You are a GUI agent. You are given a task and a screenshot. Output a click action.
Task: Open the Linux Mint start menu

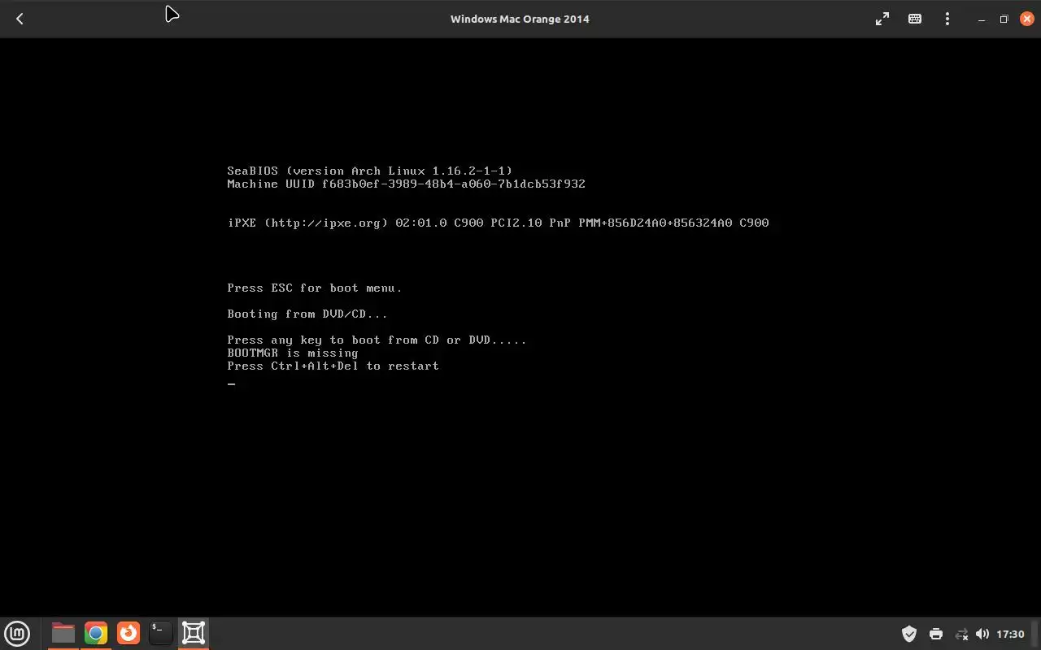[17, 633]
